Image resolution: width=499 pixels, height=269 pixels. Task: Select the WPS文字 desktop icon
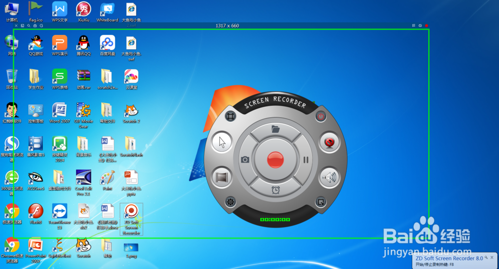click(x=59, y=12)
